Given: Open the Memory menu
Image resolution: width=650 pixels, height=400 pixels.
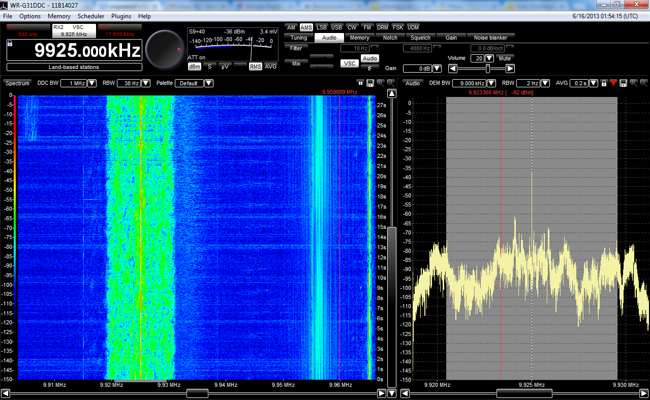Looking at the screenshot, I should coord(59,16).
